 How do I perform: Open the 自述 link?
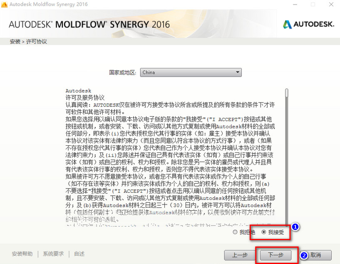point(79,254)
